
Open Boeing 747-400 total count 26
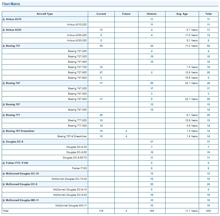click(208, 99)
